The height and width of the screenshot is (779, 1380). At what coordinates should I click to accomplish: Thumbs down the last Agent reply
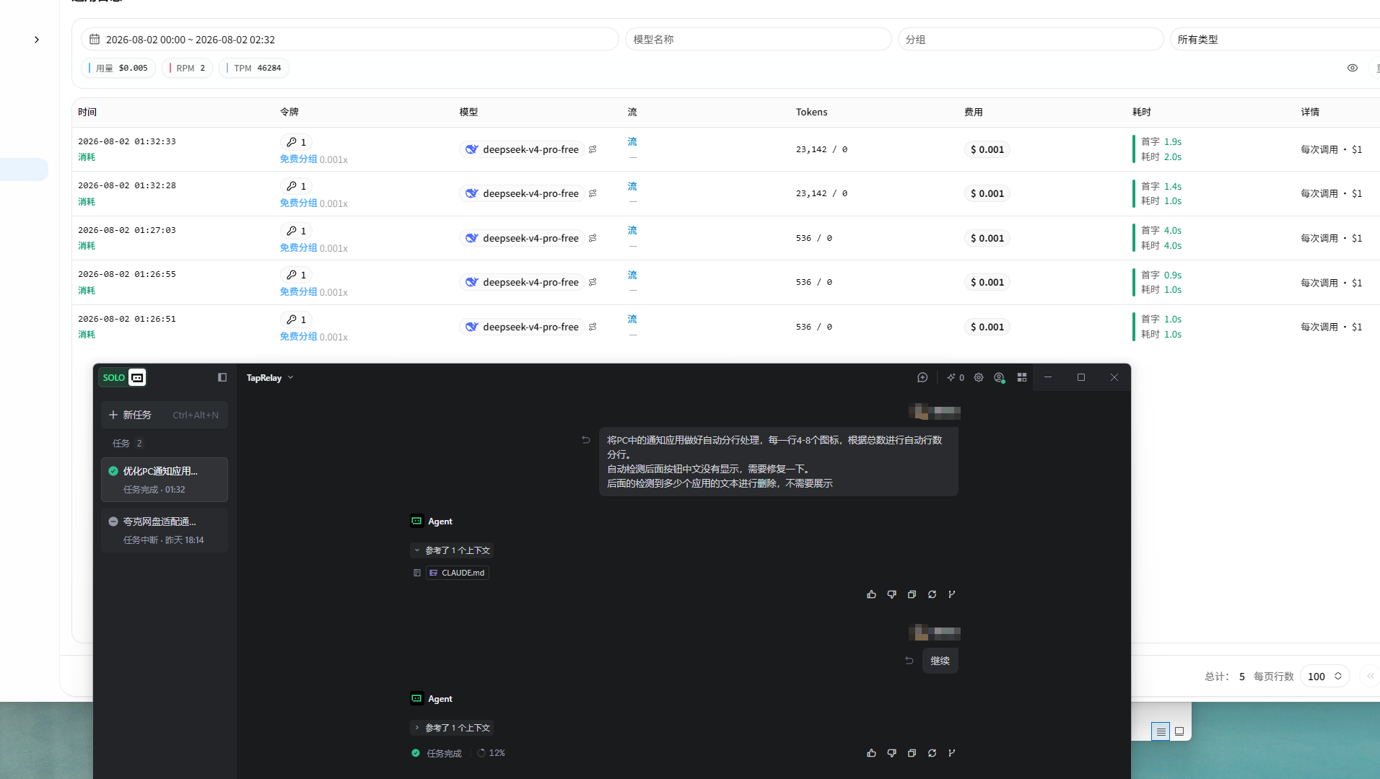point(891,753)
